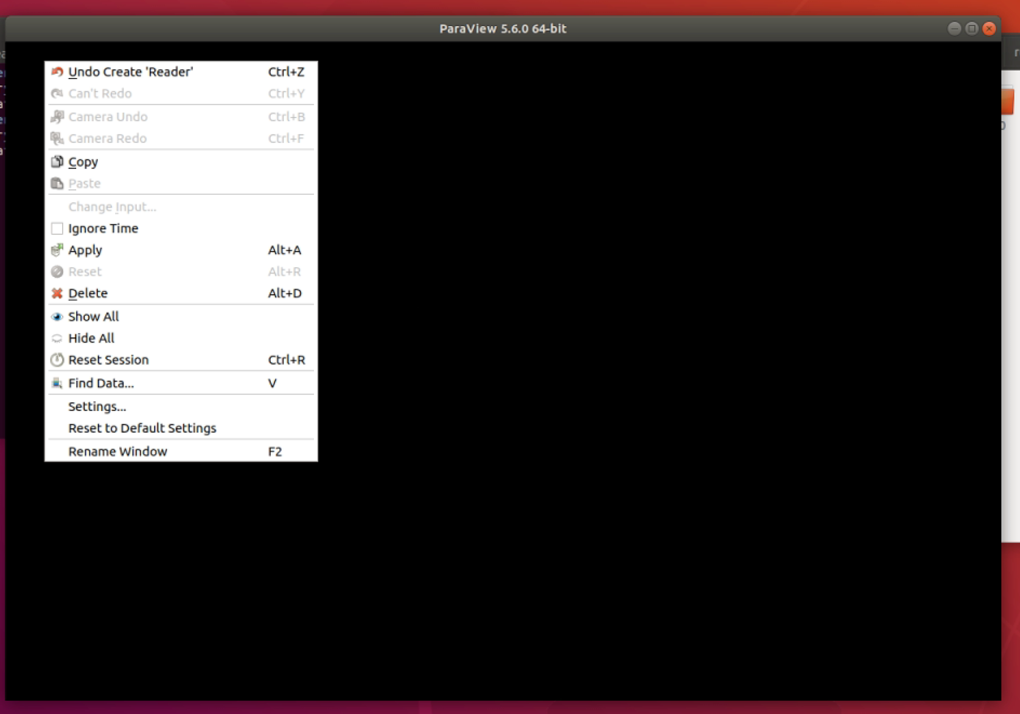Click the Hide All closed-eye icon

(57, 338)
